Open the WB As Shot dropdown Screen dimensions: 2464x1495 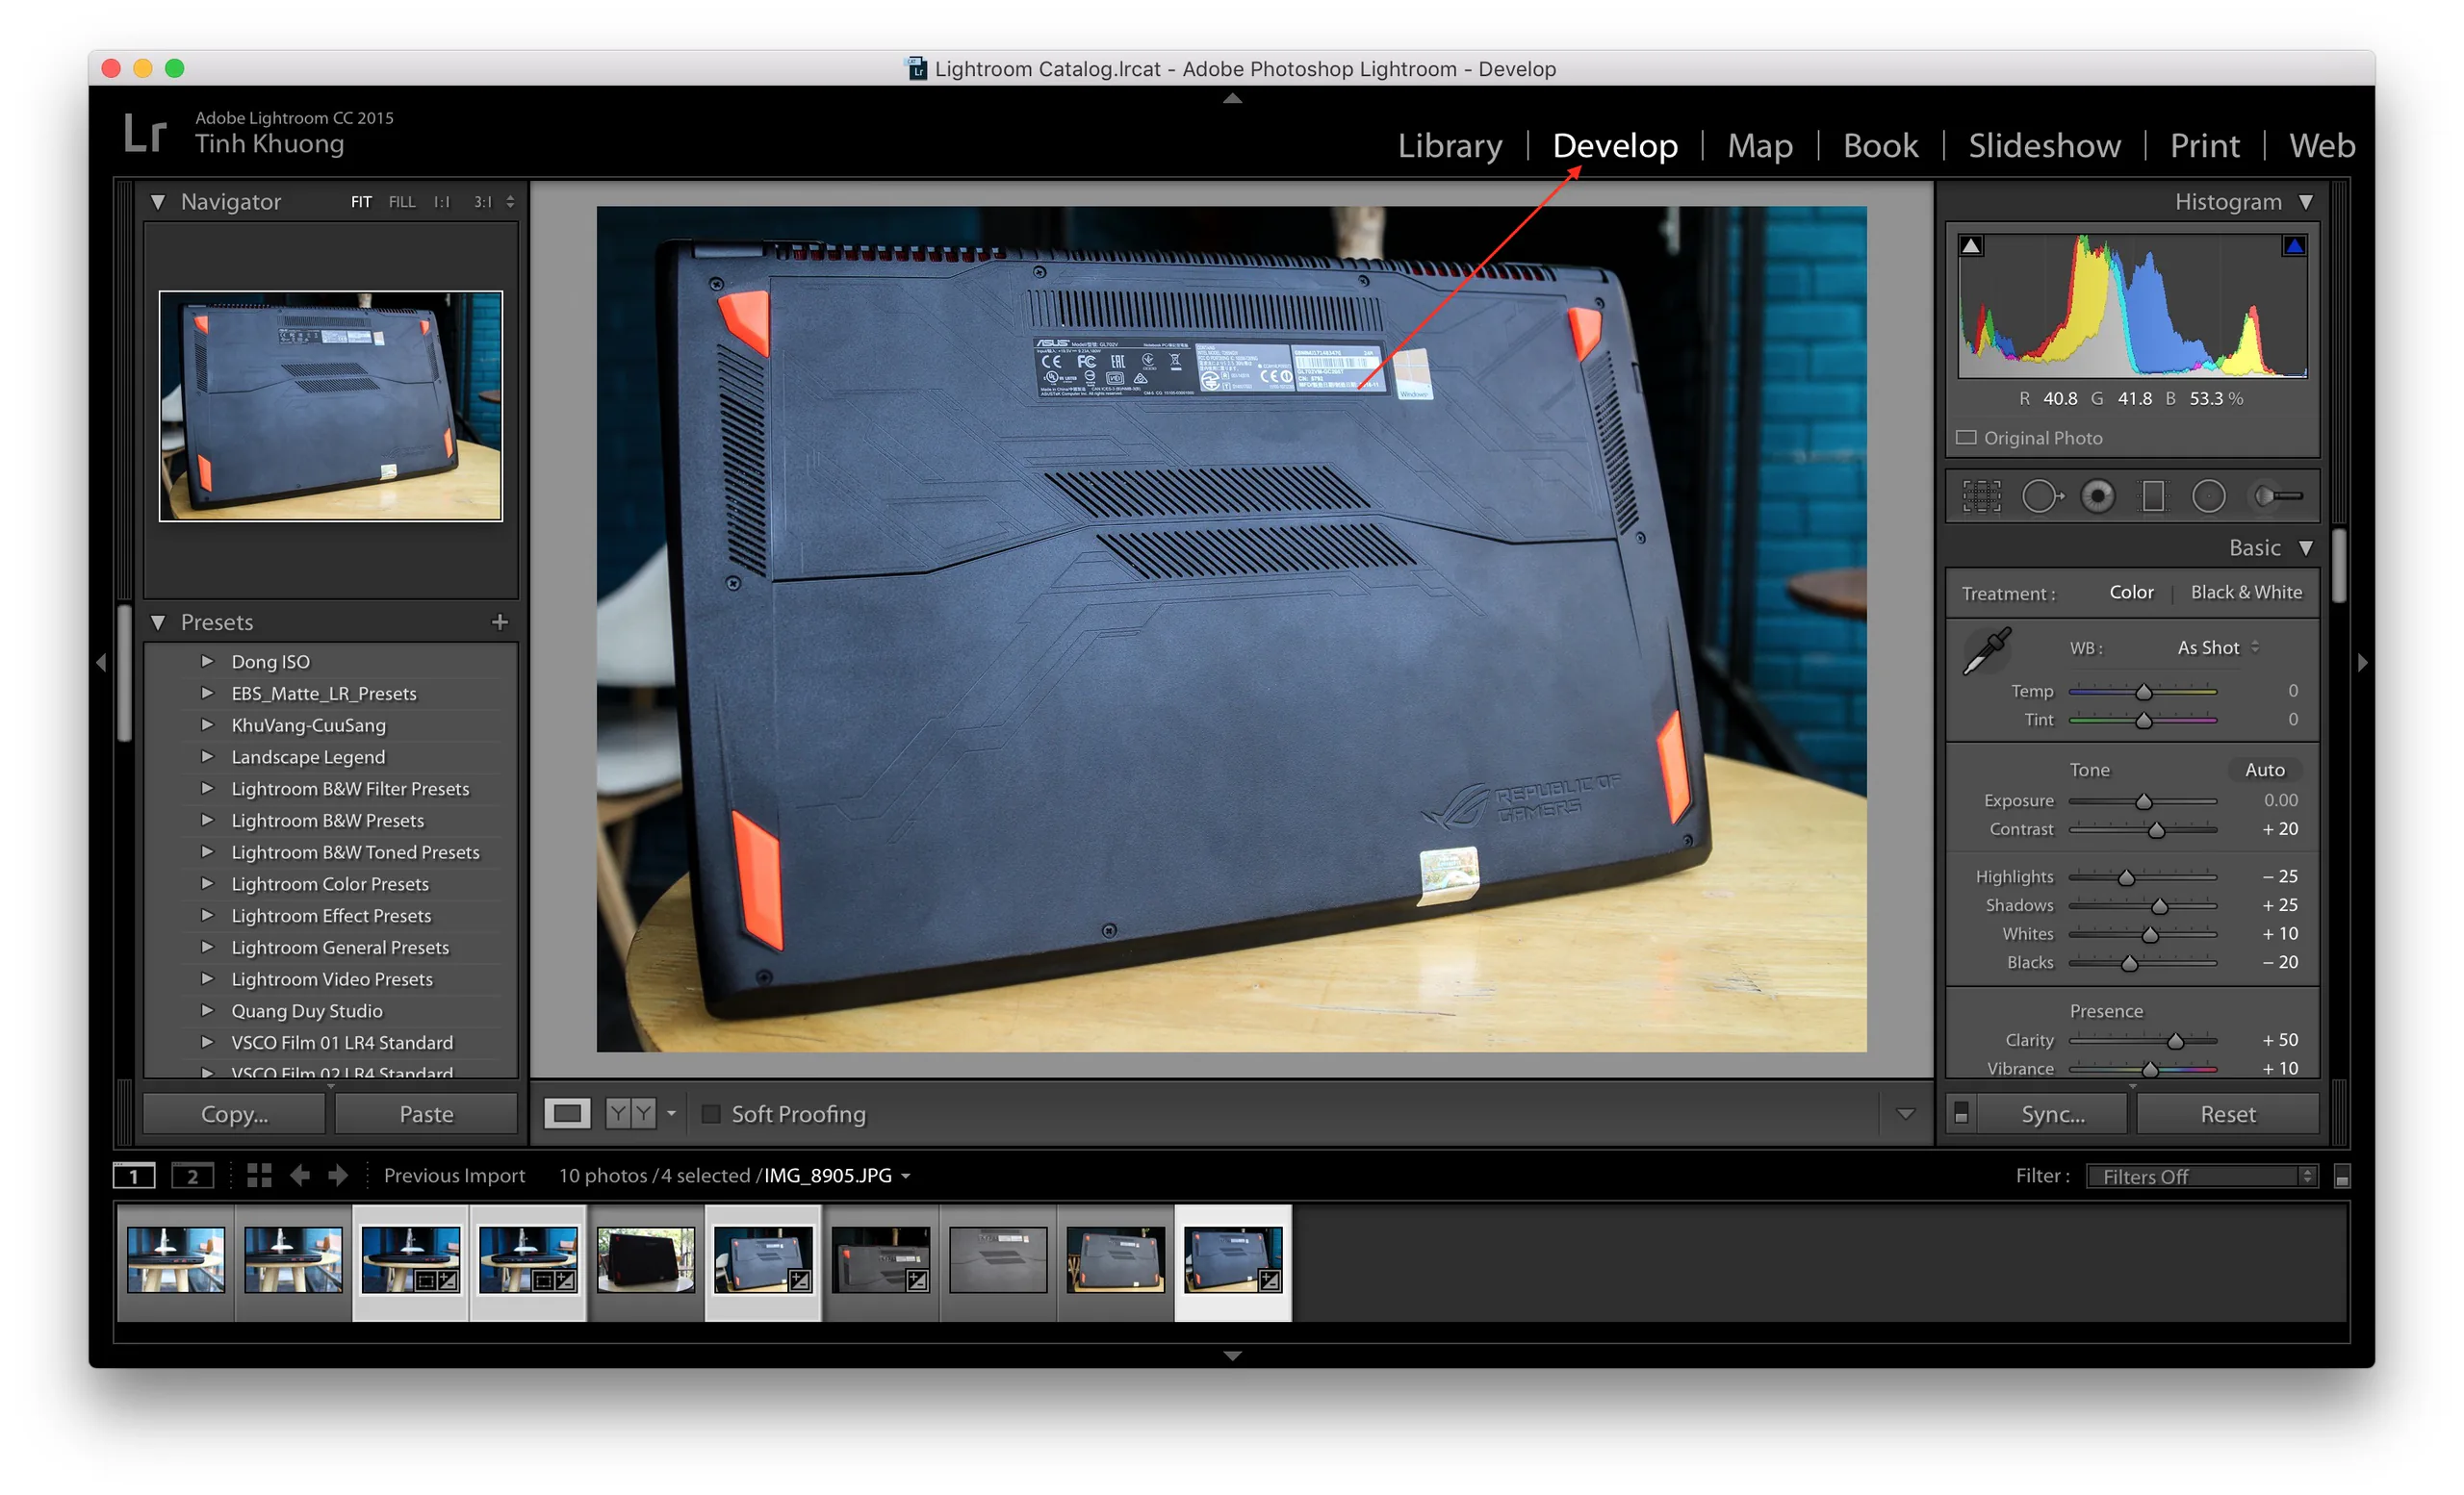click(2218, 647)
